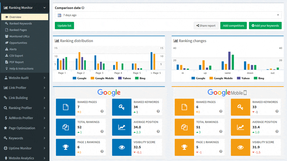Click the blue Google Ranked Pages icon

tap(66, 107)
